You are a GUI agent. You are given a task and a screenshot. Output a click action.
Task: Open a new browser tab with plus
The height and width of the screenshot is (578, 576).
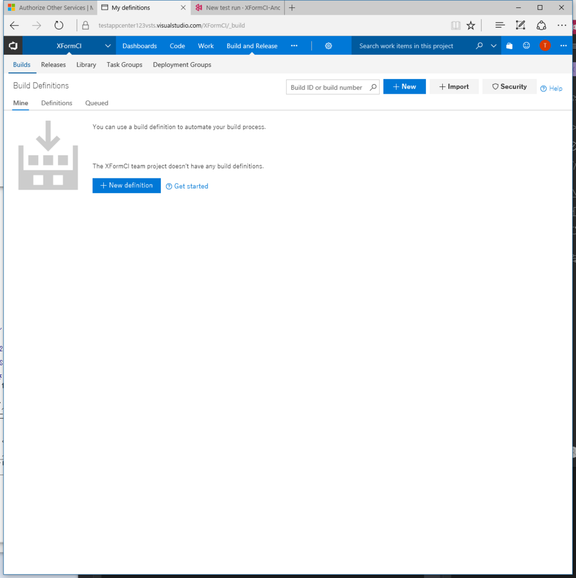292,8
